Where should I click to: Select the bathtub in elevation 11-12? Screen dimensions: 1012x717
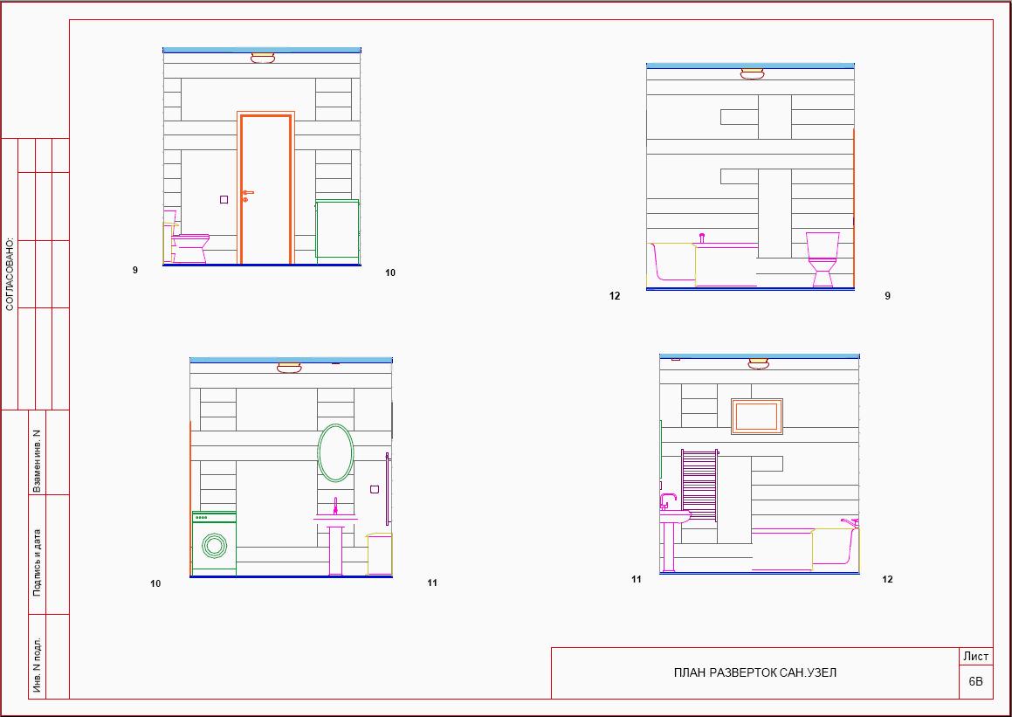(805, 549)
